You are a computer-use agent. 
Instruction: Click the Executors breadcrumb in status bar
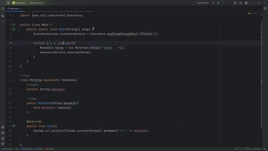(7, 149)
